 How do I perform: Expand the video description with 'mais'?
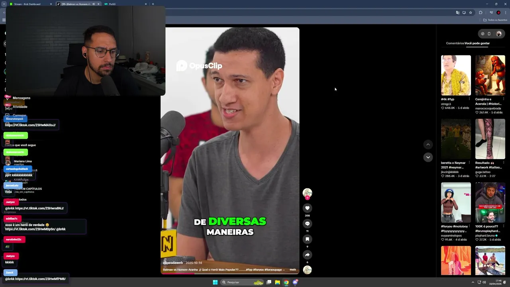coord(293,270)
